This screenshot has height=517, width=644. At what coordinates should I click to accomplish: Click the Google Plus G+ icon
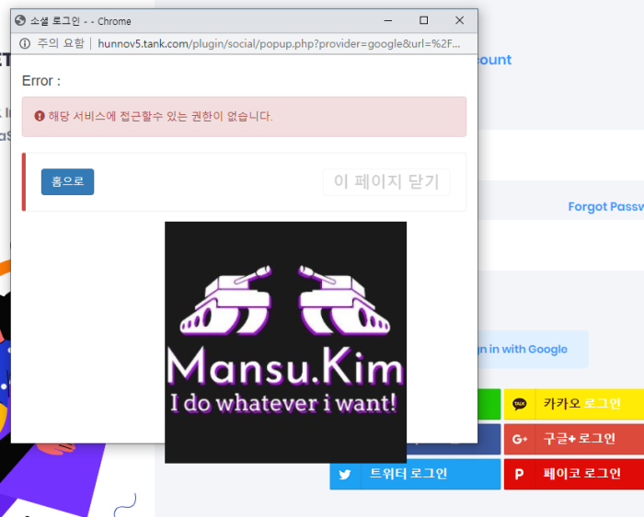point(520,439)
